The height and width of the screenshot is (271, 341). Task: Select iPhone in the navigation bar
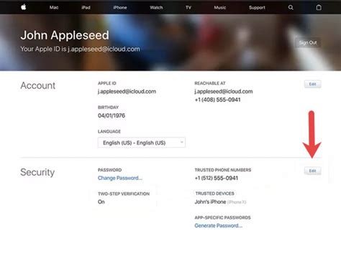click(120, 7)
